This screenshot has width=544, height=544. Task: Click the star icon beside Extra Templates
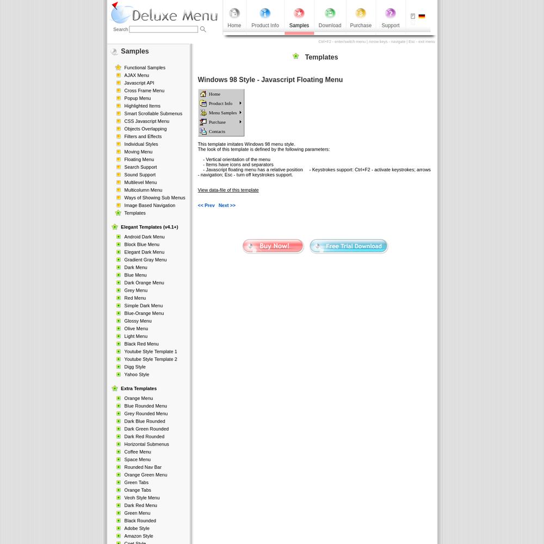coord(115,388)
